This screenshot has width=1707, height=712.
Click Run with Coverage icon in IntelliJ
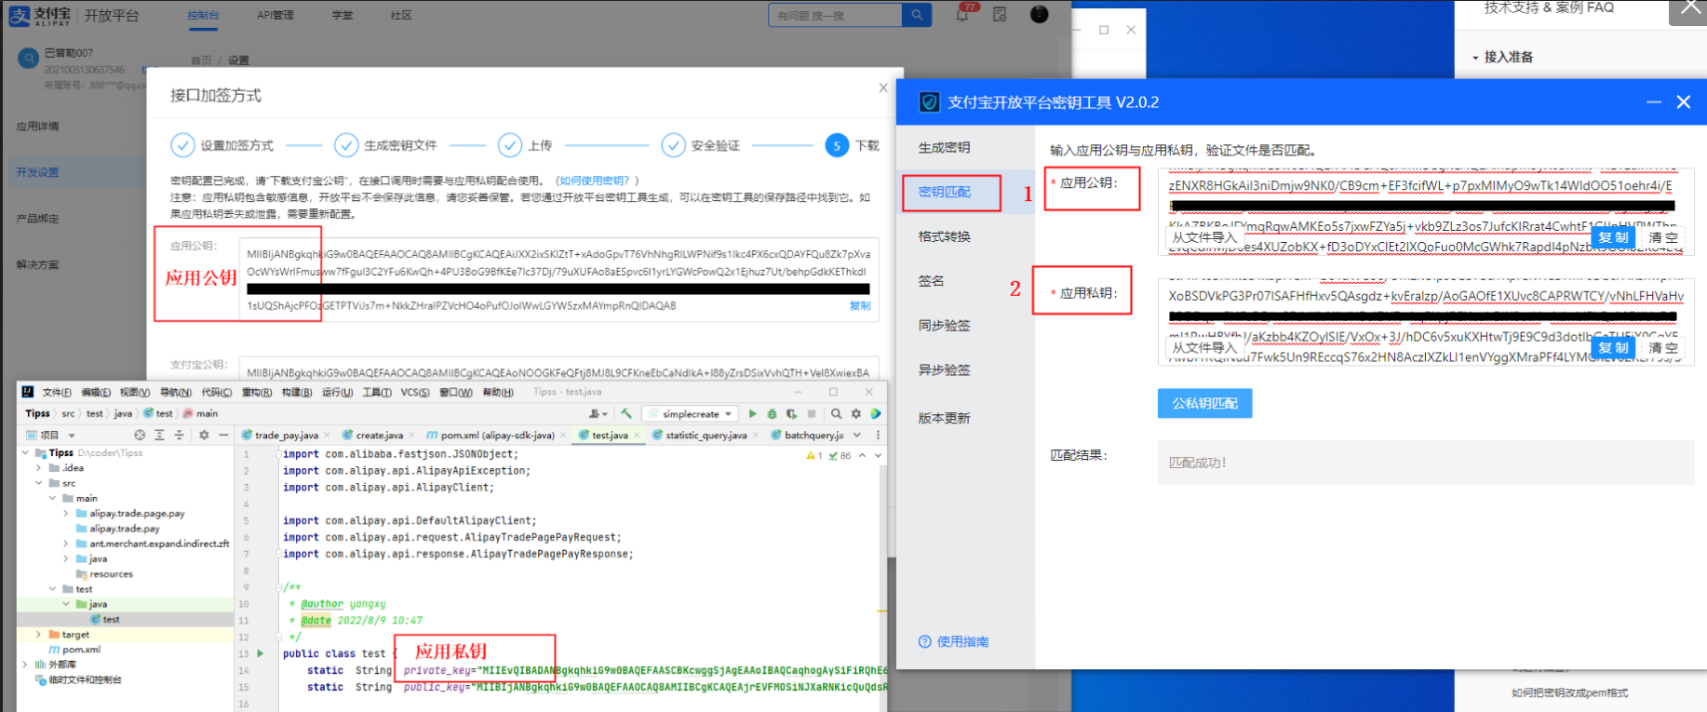791,414
